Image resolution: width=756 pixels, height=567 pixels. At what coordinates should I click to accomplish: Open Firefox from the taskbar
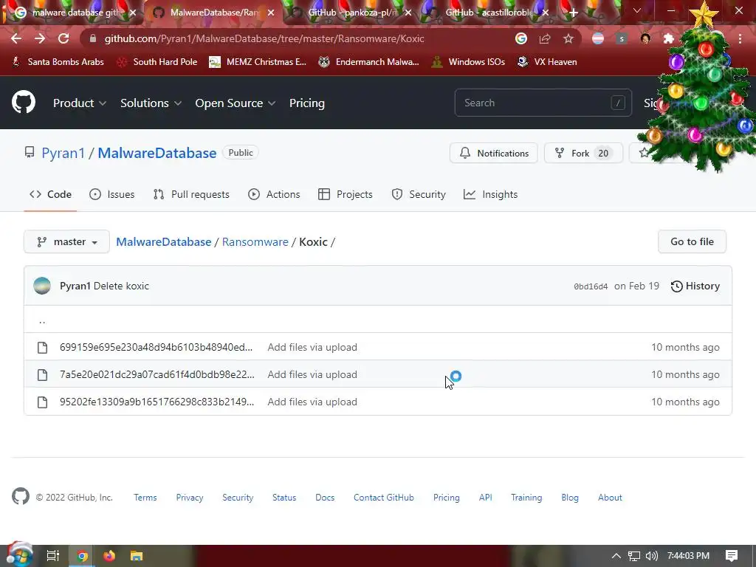click(109, 556)
